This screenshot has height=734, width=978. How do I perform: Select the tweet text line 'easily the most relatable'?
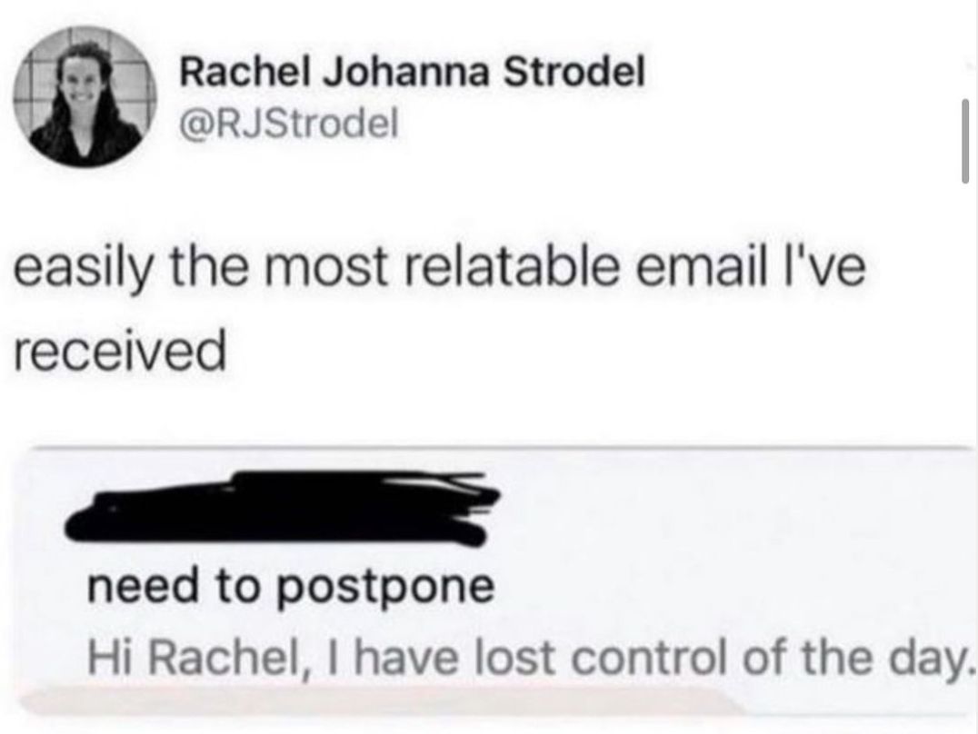point(316,269)
